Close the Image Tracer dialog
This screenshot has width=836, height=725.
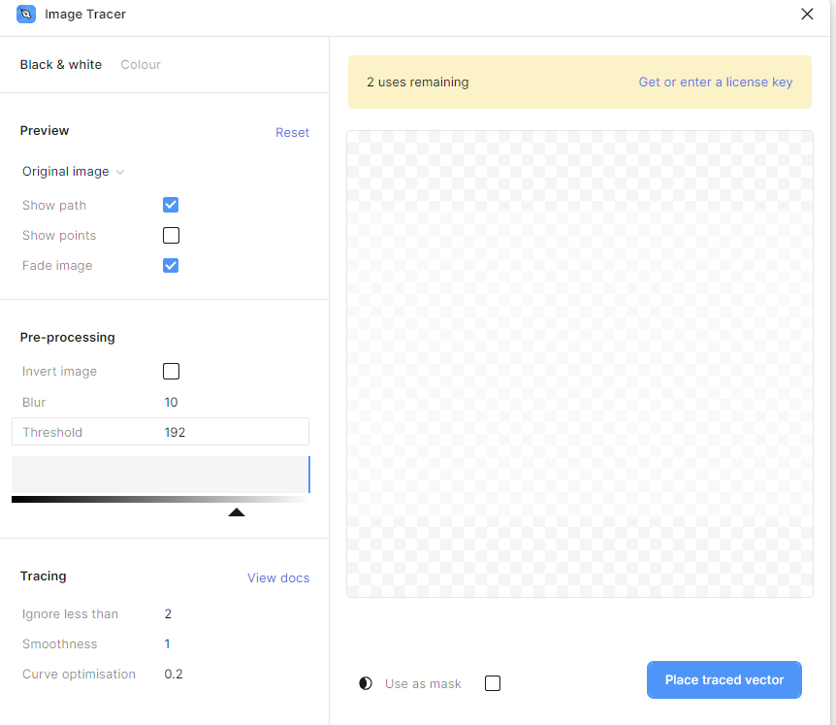pos(807,14)
